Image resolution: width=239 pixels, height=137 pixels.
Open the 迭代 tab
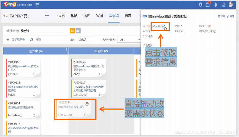pyautogui.click(x=87, y=16)
